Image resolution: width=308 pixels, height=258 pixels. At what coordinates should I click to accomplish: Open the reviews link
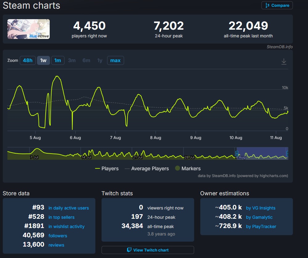click(x=56, y=245)
